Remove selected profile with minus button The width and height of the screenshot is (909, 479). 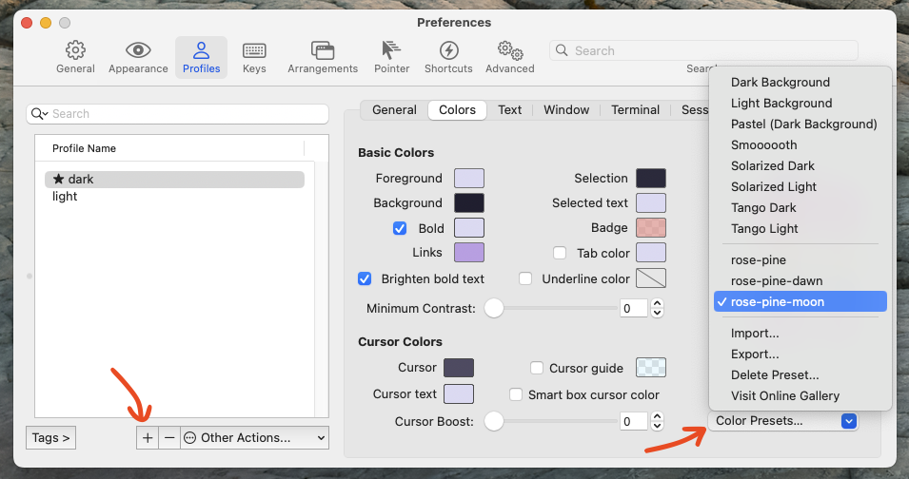tap(169, 437)
